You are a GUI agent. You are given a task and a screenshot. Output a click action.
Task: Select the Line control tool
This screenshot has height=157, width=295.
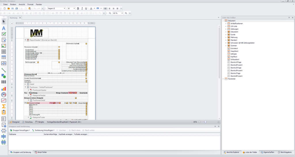coord(3,70)
